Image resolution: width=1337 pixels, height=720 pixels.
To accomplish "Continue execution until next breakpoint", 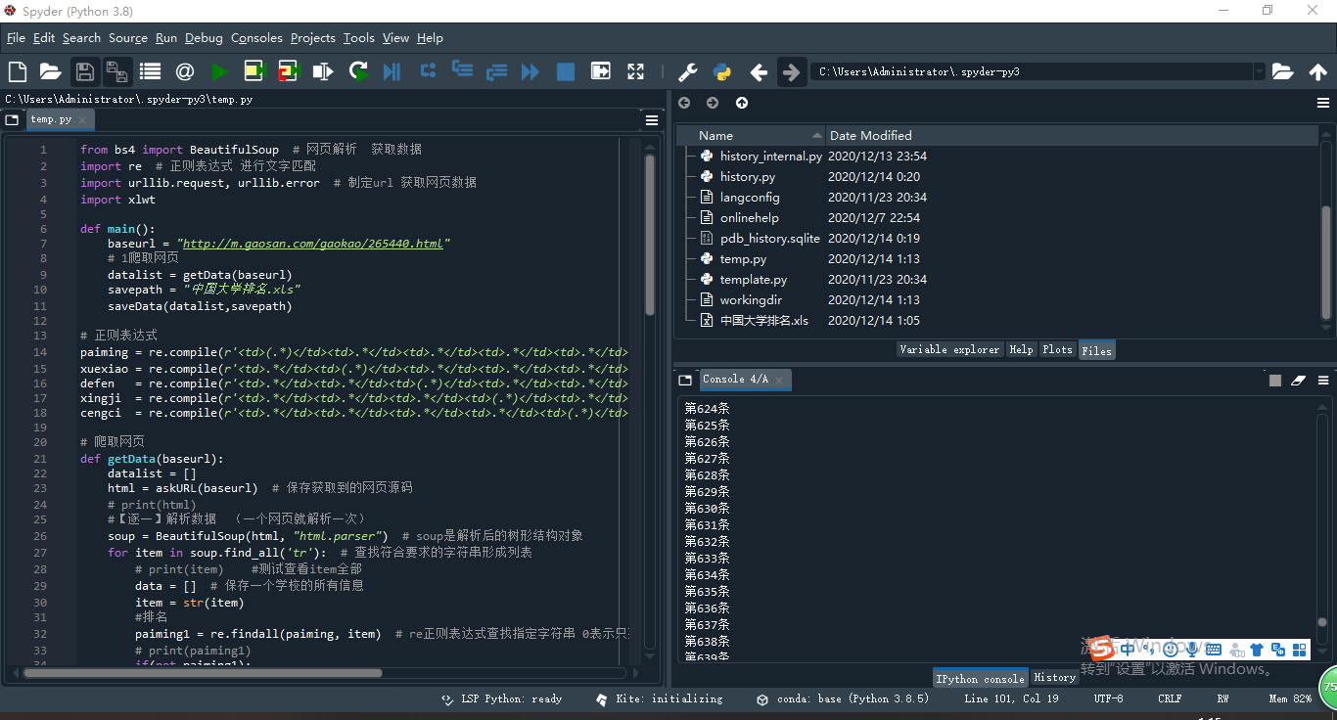I will point(530,71).
